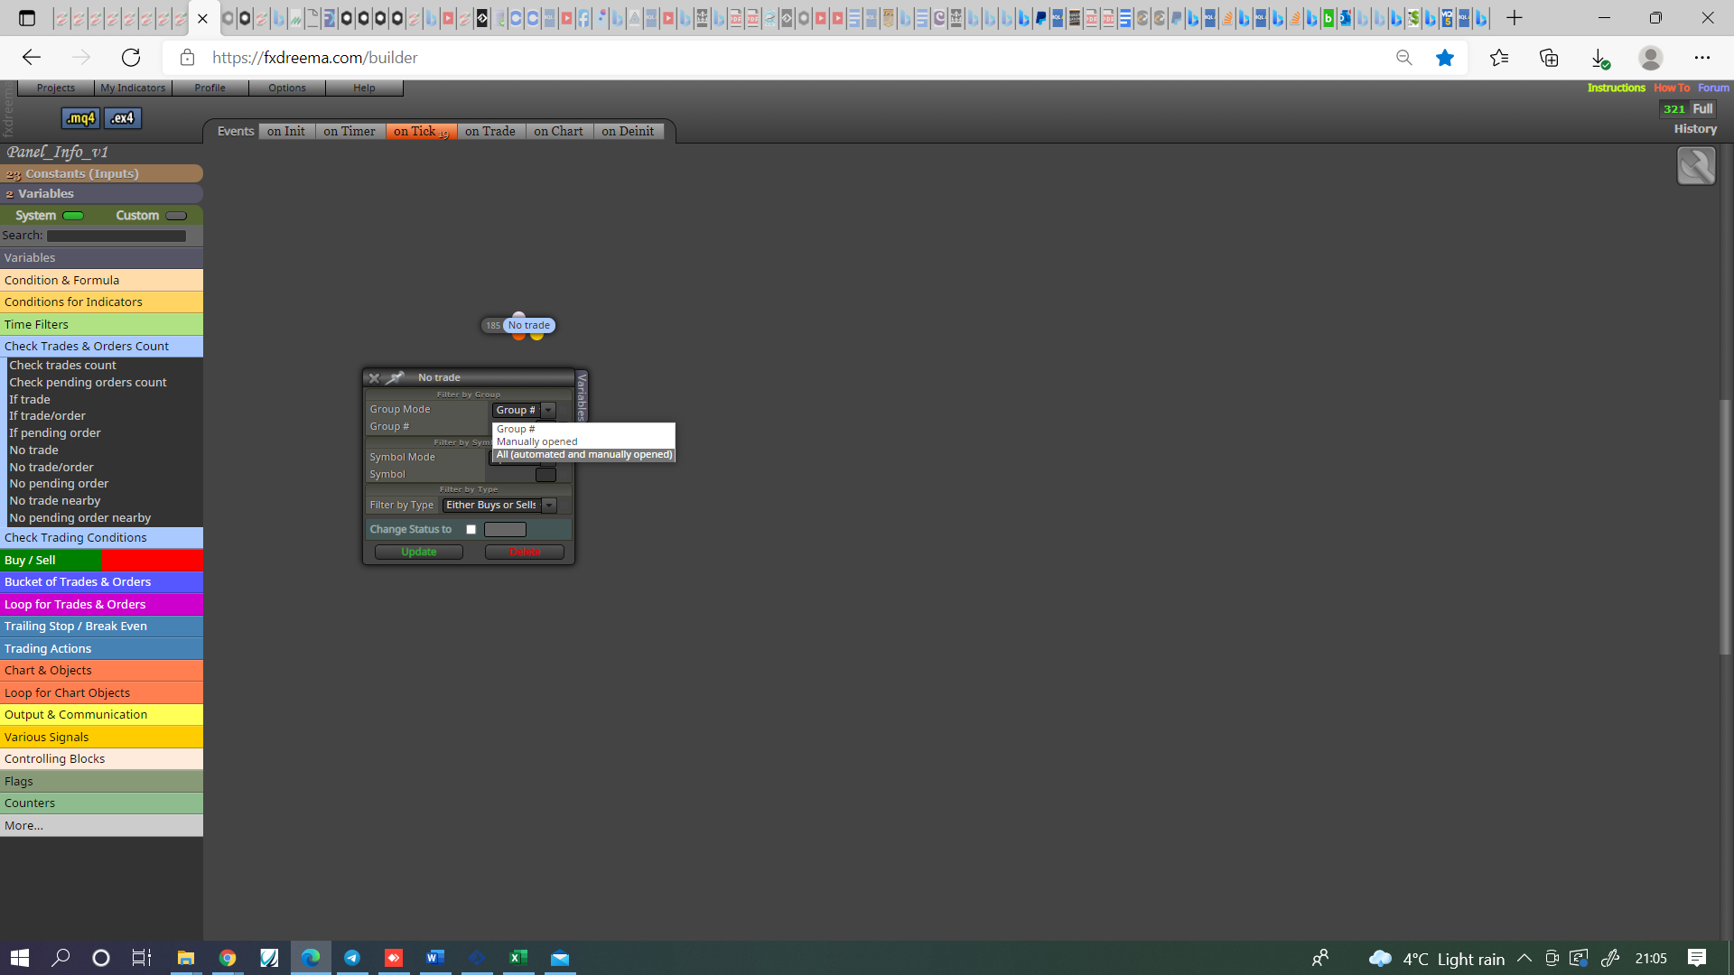Pin the No trade properties dialog
This screenshot has width=1734, height=975.
coord(396,377)
